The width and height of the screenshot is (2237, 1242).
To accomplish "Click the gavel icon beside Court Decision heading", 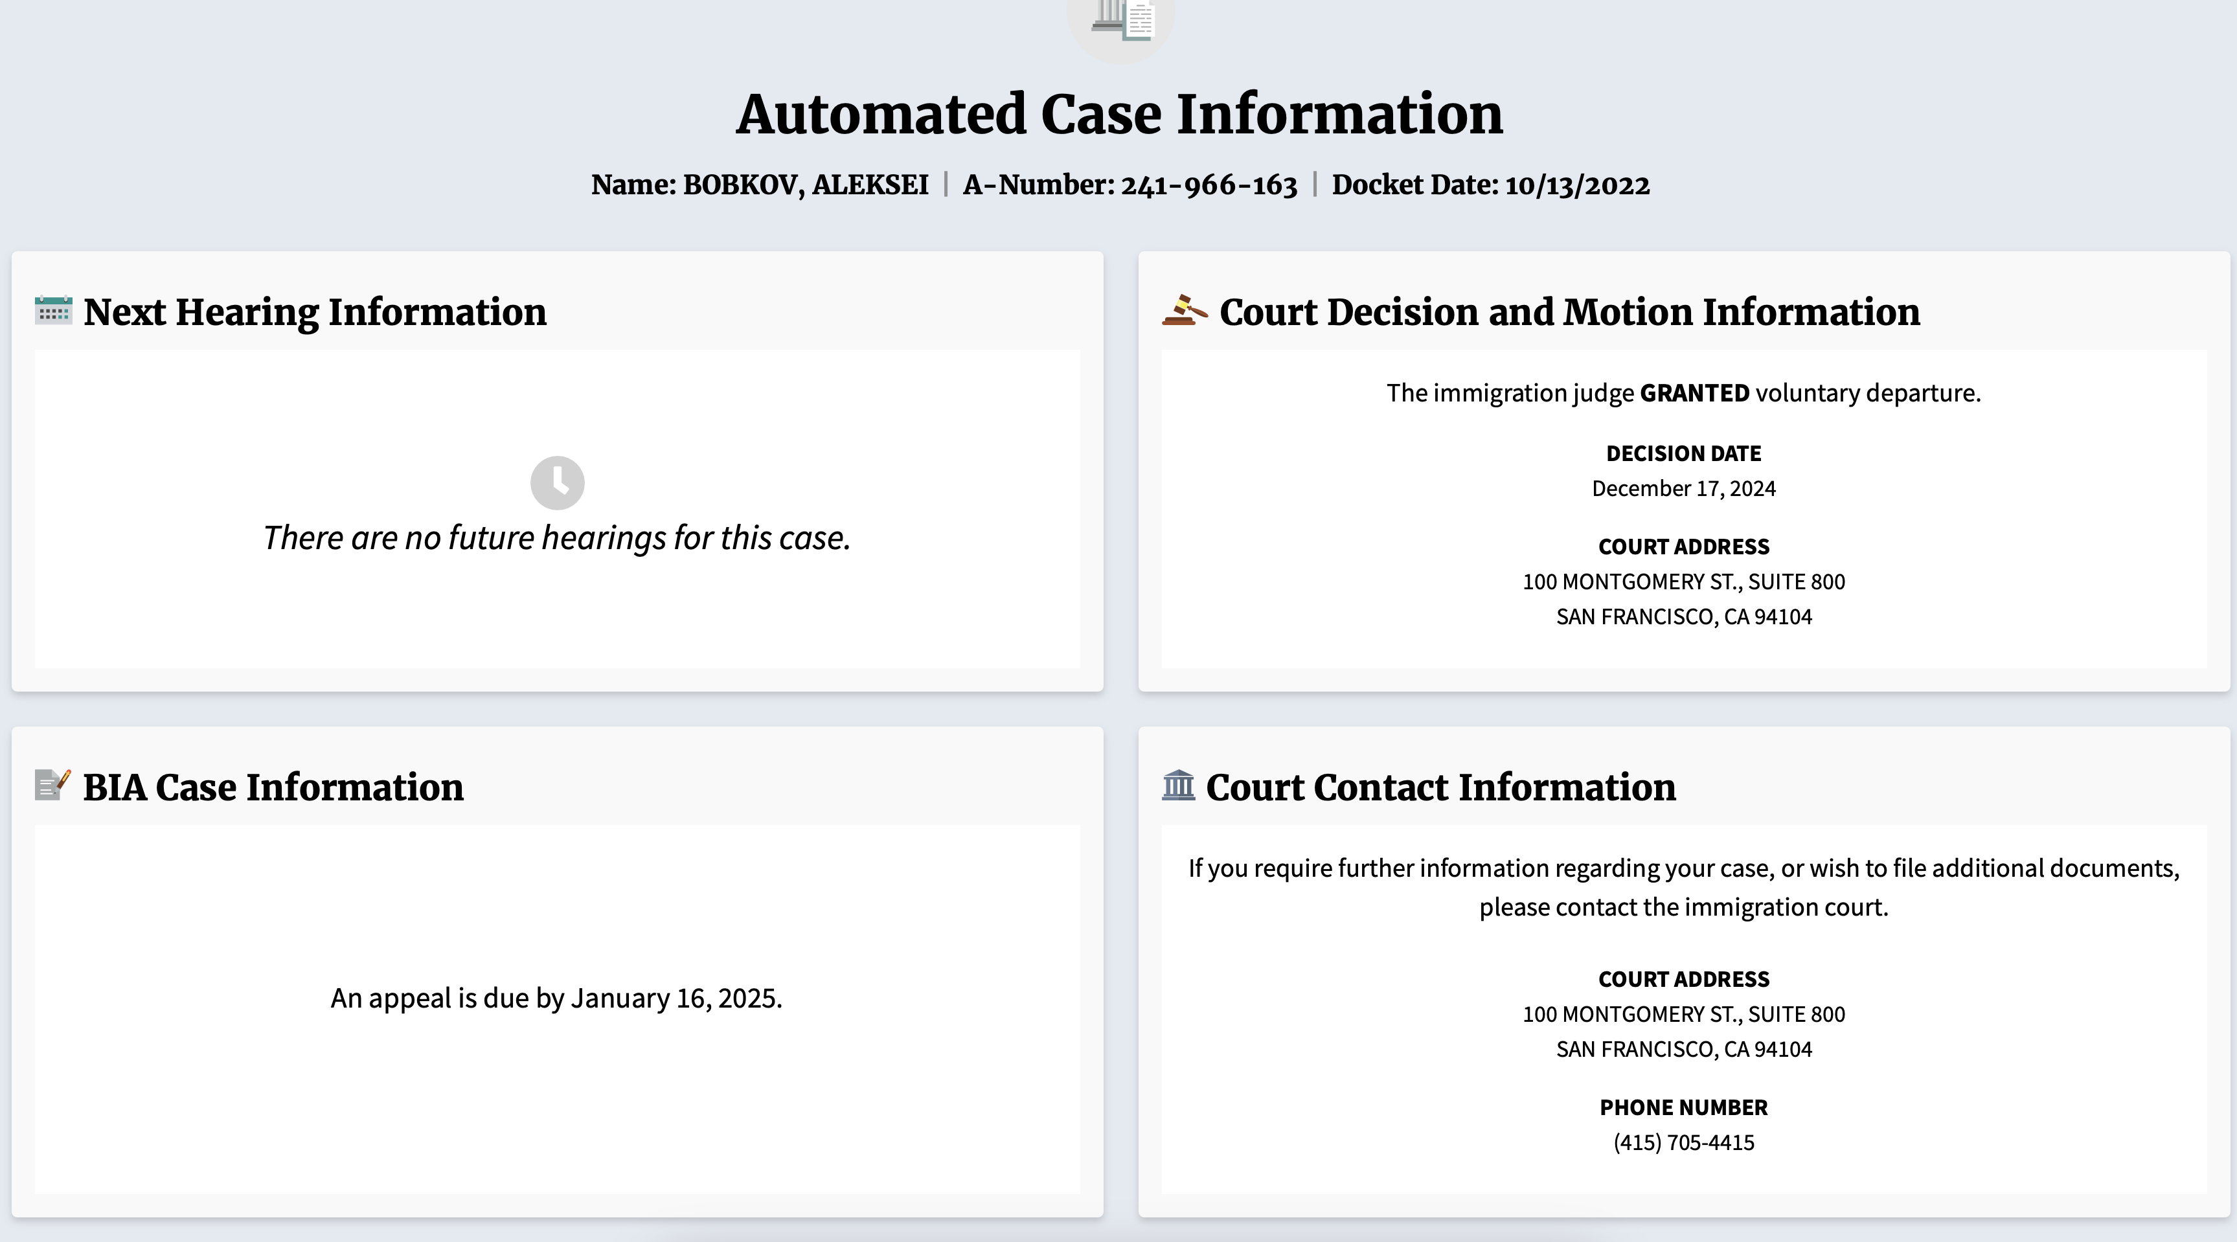I will [x=1185, y=310].
